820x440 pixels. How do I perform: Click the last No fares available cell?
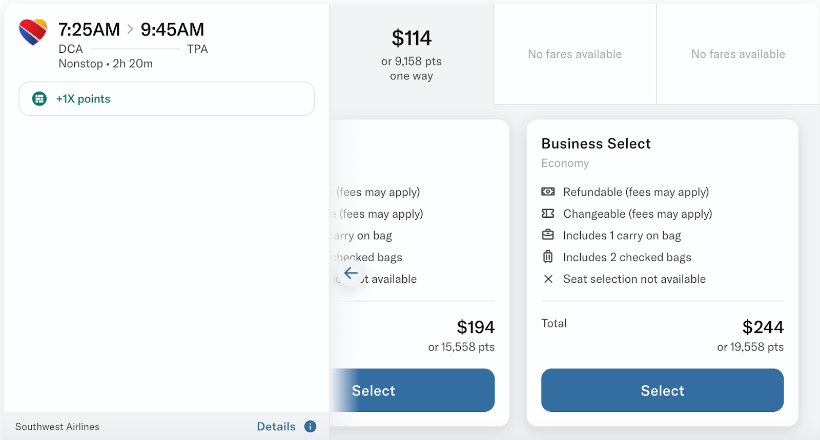pos(738,54)
